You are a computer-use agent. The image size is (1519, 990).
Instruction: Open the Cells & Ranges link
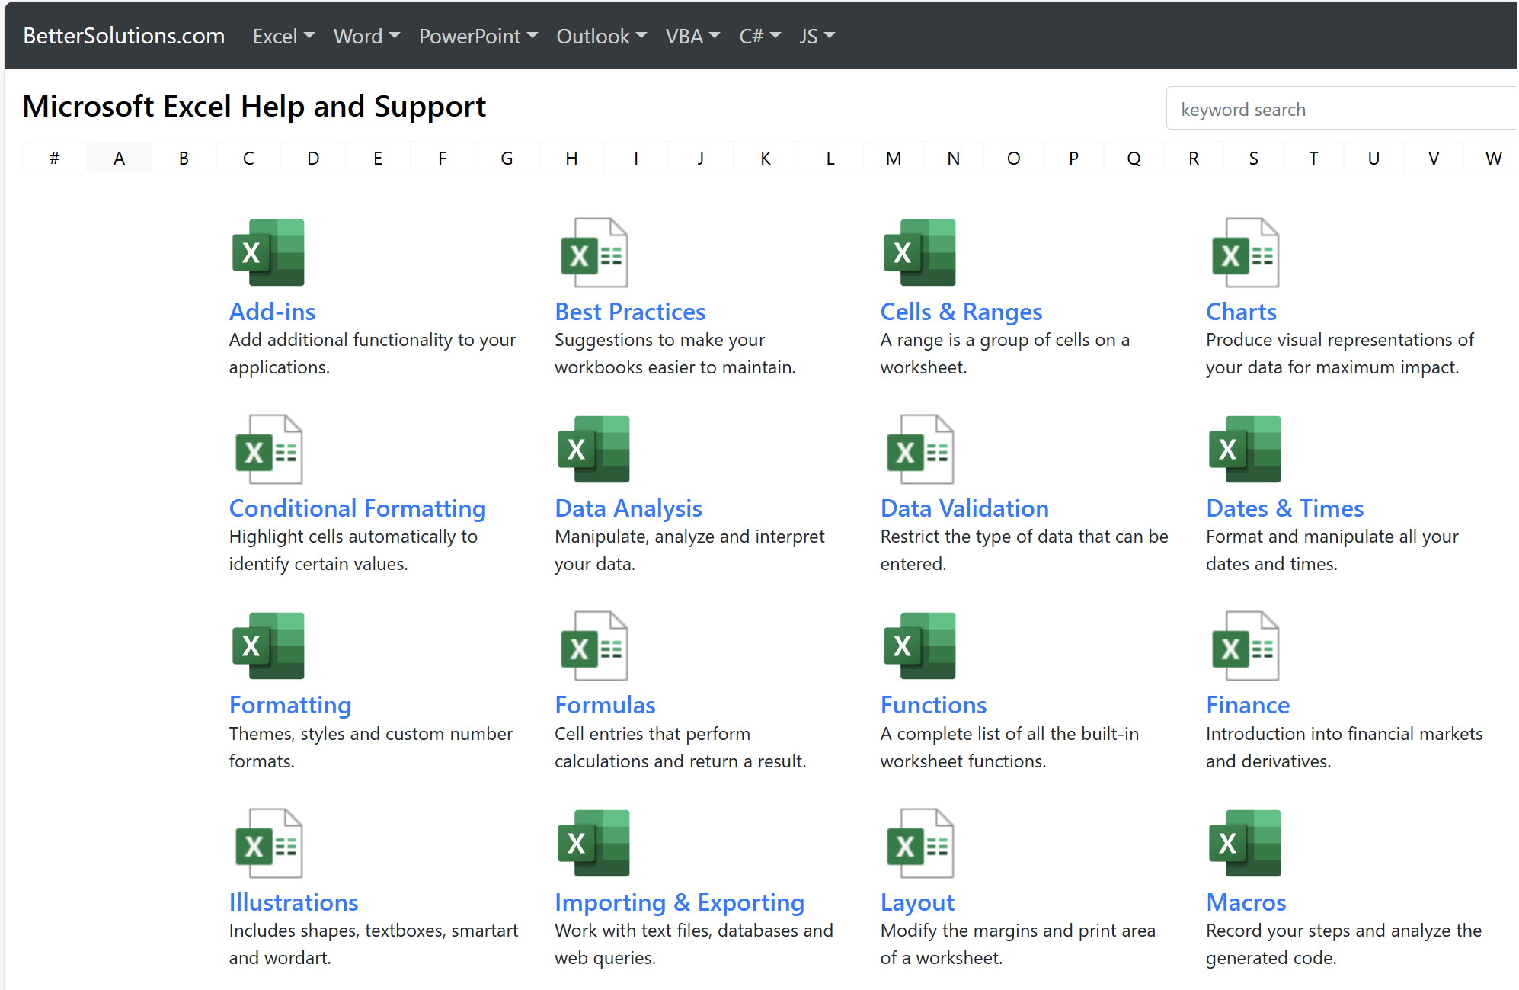click(x=961, y=312)
